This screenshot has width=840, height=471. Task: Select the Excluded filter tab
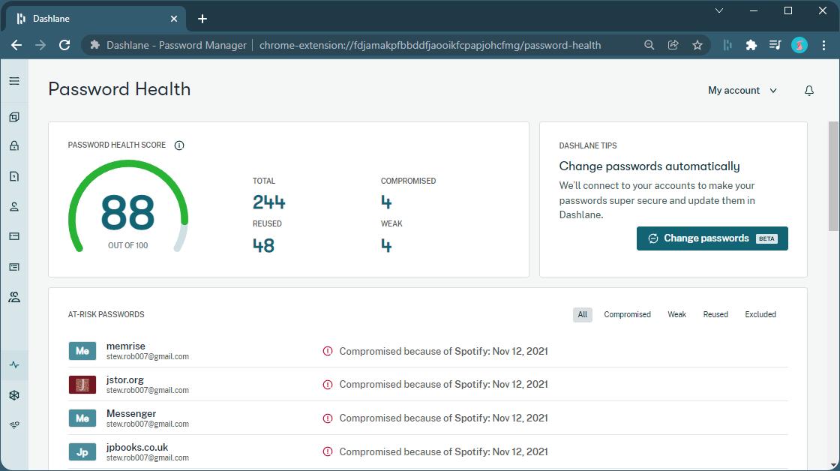pyautogui.click(x=760, y=314)
